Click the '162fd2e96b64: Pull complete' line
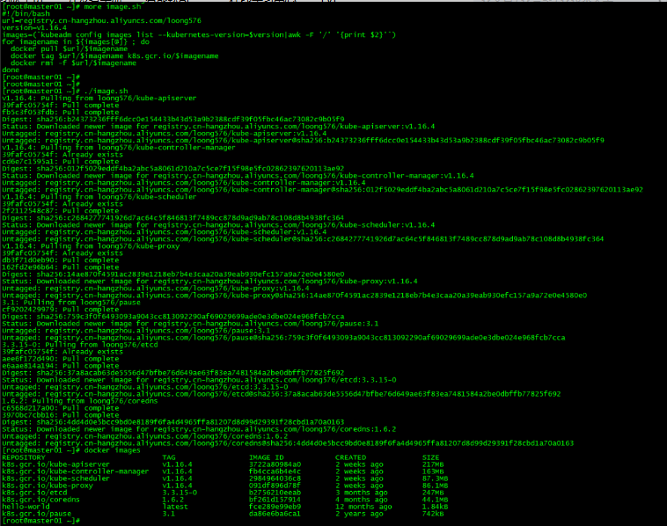 tap(61, 267)
